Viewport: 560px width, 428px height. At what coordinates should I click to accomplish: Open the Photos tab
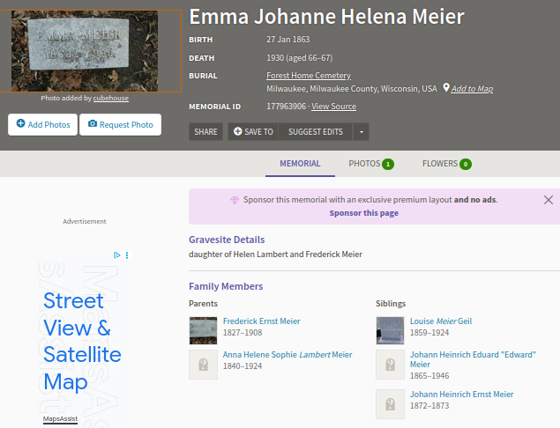coord(370,164)
